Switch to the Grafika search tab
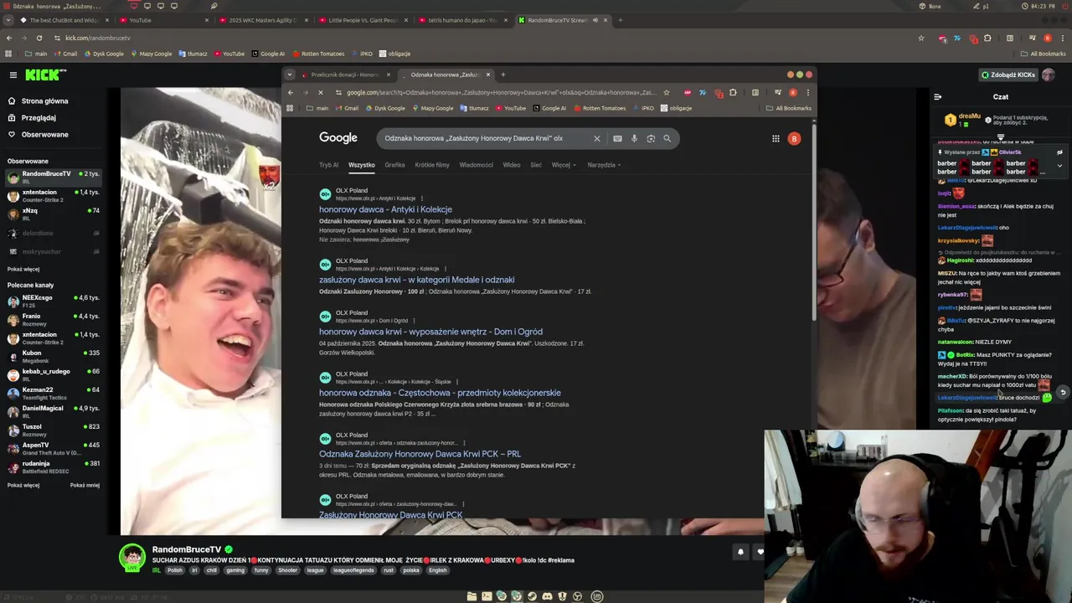This screenshot has width=1072, height=603. pos(394,165)
